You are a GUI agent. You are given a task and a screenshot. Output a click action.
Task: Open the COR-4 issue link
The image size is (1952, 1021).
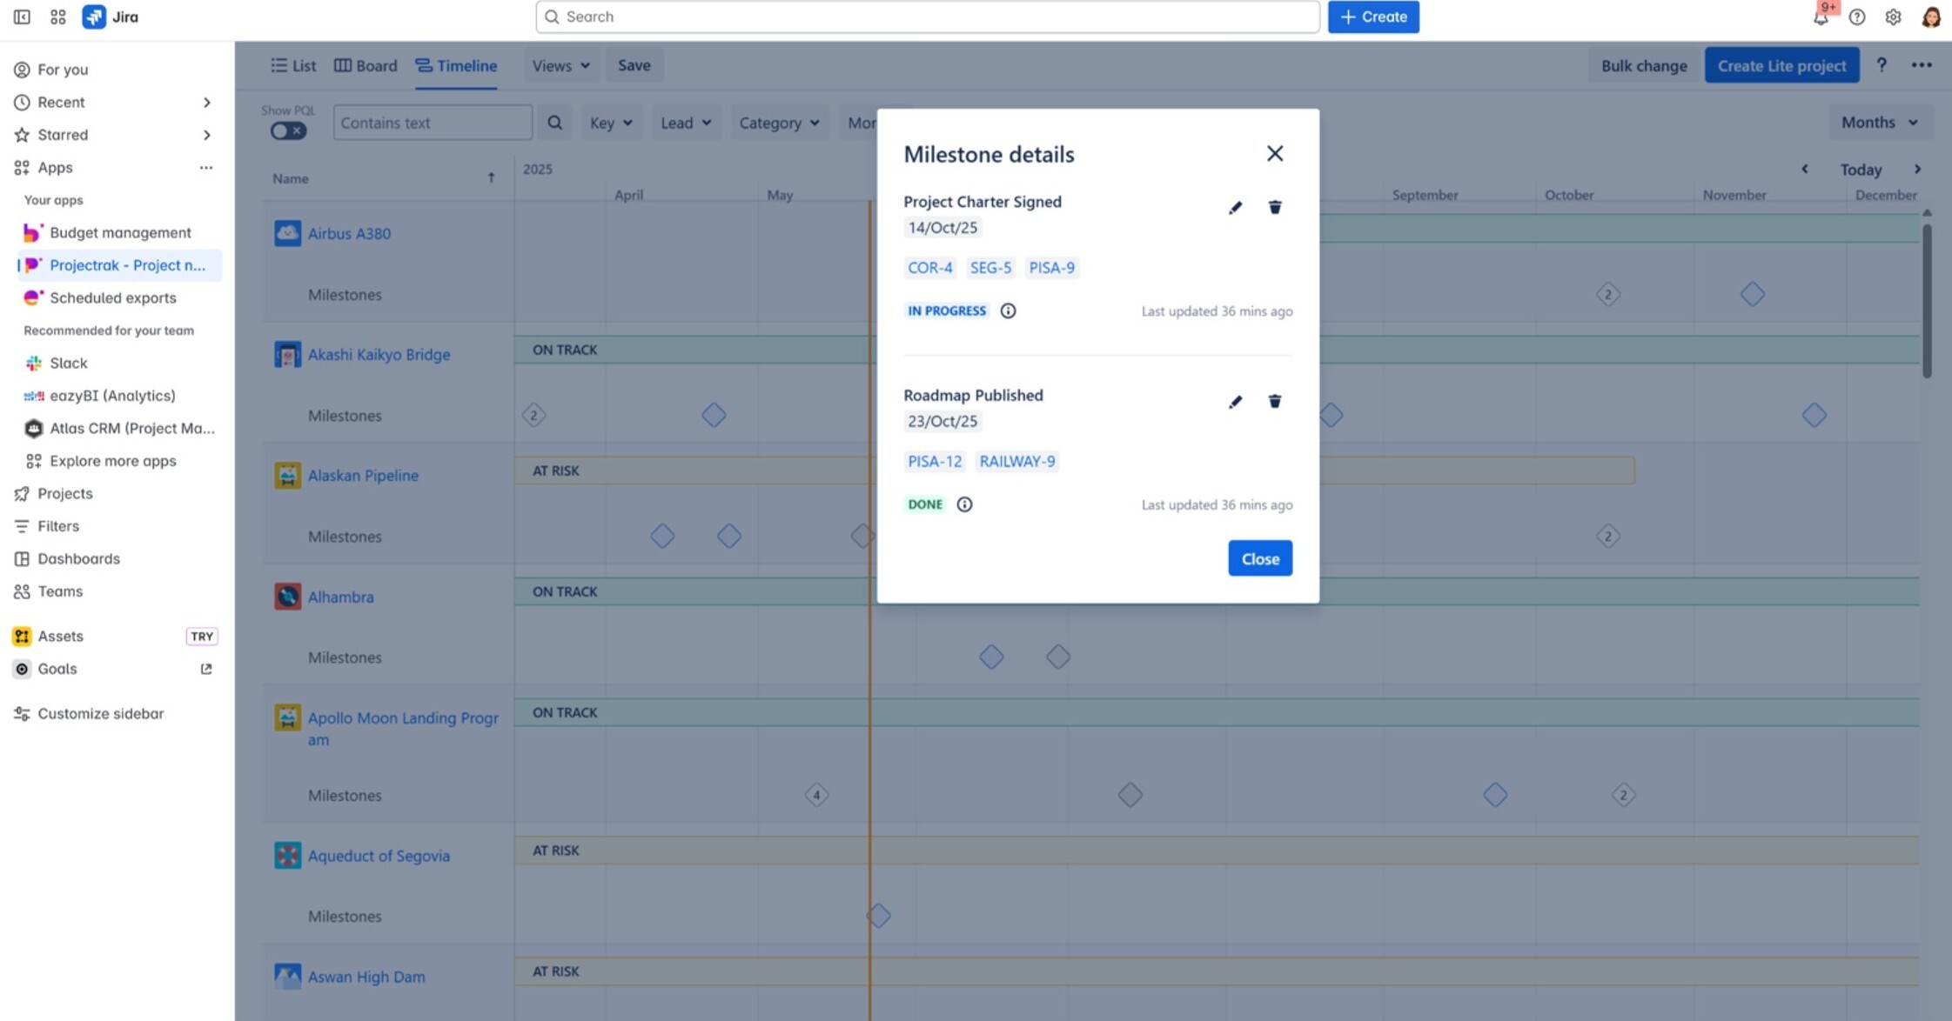(x=929, y=268)
